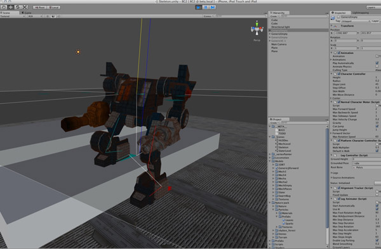Toggle the Animate Physics checkbox
381x249 pixels.
(x=377, y=67)
